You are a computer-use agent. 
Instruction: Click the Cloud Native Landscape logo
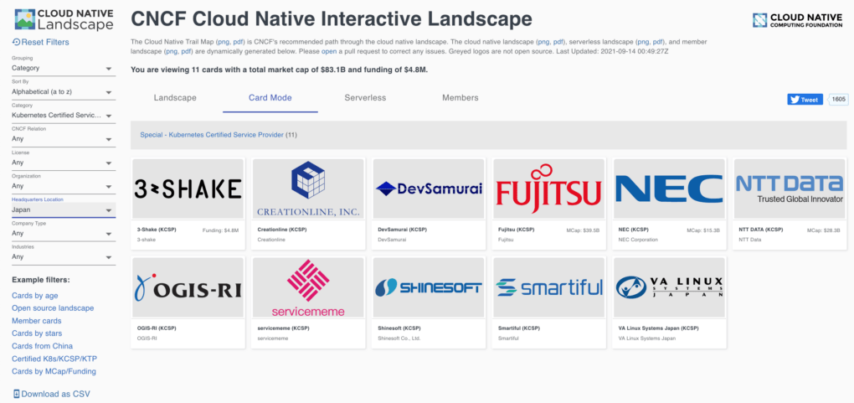64,19
